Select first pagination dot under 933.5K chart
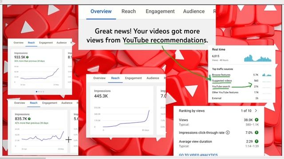Viewport: 284px width, 159px height. click(x=36, y=92)
